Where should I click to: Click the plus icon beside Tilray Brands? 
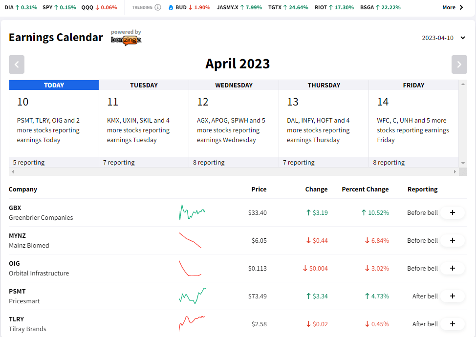click(x=452, y=324)
